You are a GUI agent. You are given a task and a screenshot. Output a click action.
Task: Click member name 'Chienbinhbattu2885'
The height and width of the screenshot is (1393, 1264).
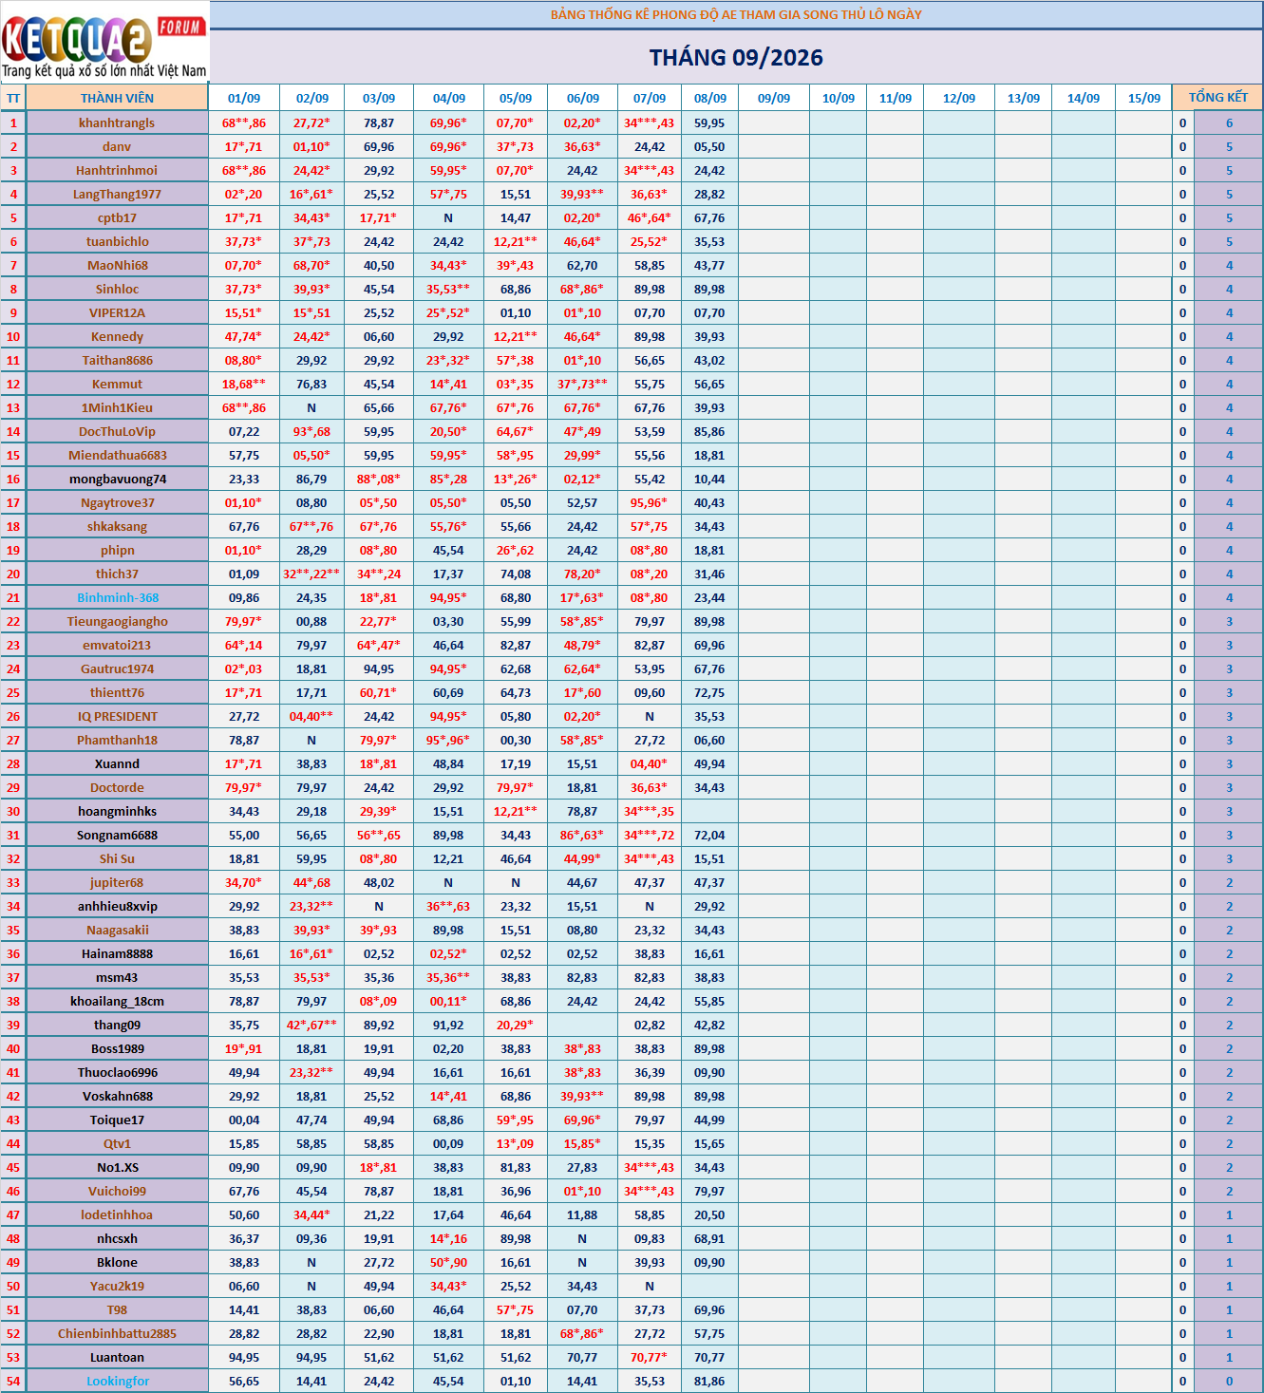117,1334
